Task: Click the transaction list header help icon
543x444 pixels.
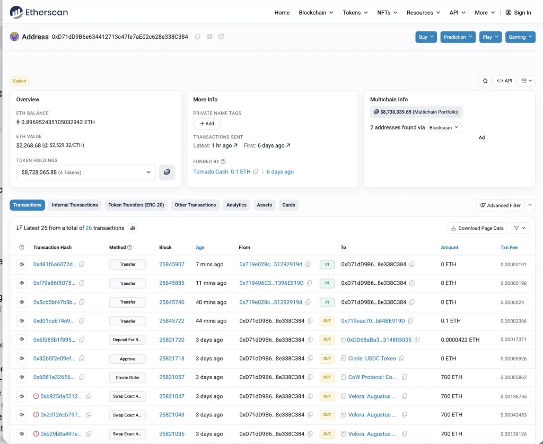Action: click(x=21, y=247)
